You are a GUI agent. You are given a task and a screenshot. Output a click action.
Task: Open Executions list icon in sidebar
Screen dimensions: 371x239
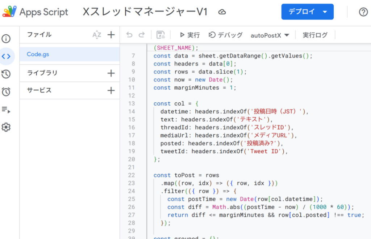[6, 110]
